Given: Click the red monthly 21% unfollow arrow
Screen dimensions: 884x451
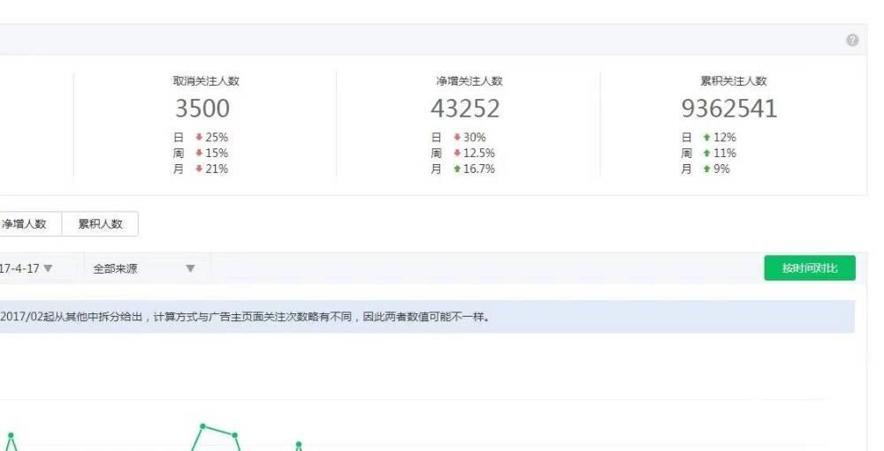Looking at the screenshot, I should click(199, 169).
